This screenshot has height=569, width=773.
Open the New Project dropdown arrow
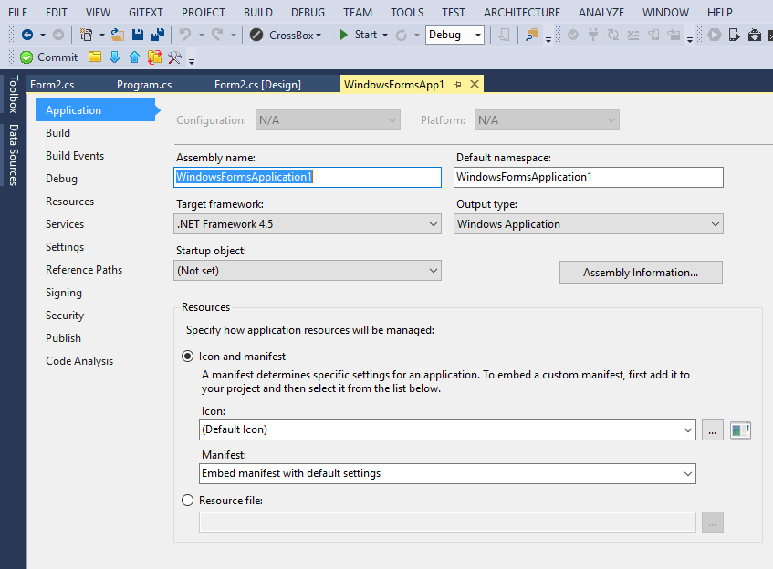pos(101,36)
